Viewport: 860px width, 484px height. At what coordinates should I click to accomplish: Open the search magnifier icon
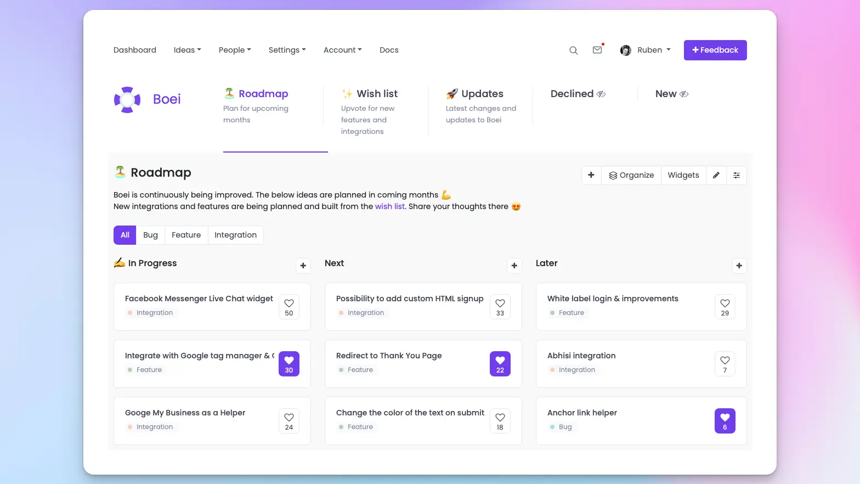coord(574,50)
